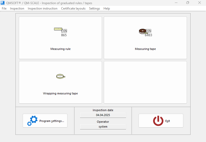Open the Certificate layouts menu
The height and width of the screenshot is (142, 206).
(73, 8)
